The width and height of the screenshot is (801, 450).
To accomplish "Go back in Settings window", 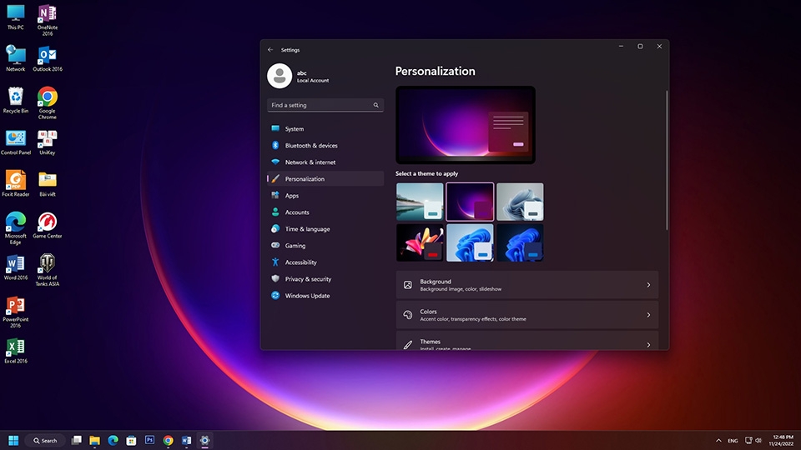I will pyautogui.click(x=270, y=50).
